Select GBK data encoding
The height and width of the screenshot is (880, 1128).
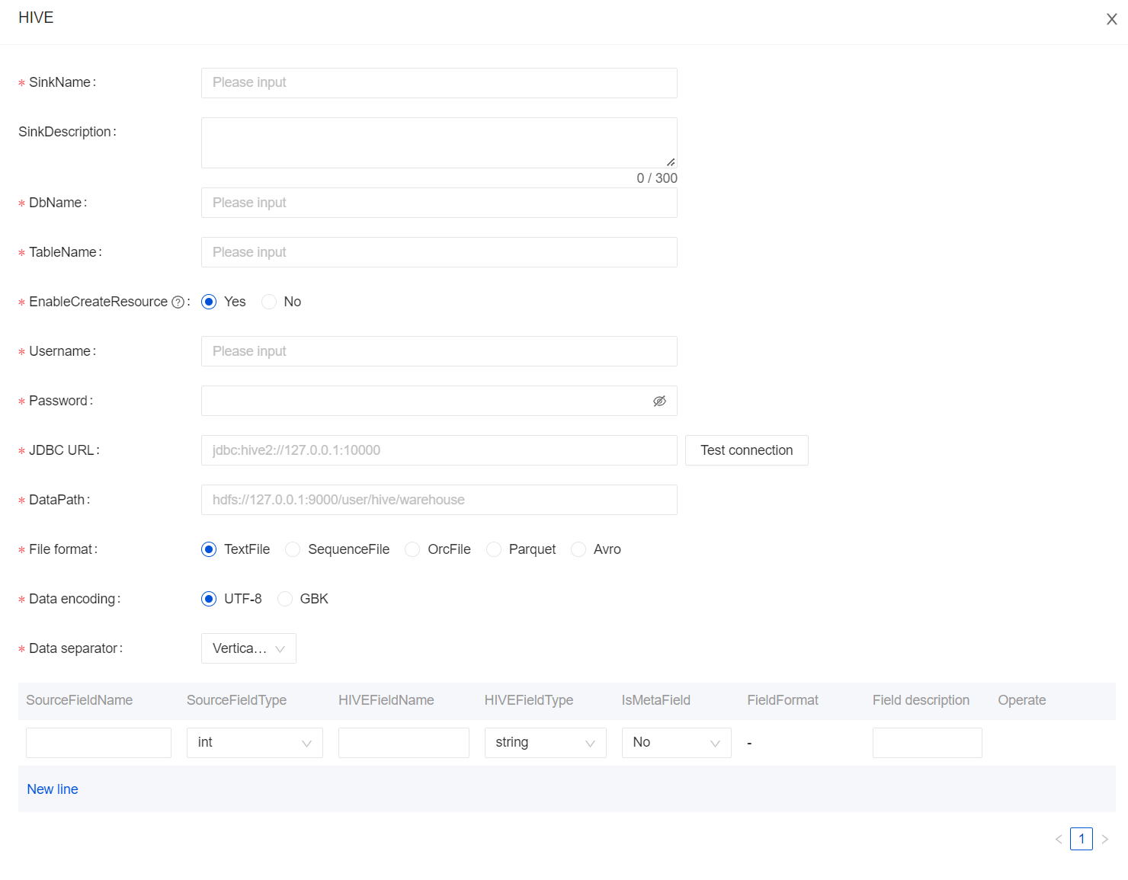coord(285,599)
